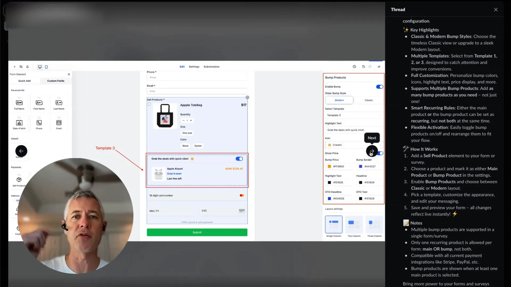The image size is (511, 287).
Task: Add the Last Name field element
Action: (x=59, y=104)
